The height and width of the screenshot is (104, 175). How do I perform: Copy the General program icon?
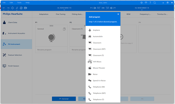64,29
